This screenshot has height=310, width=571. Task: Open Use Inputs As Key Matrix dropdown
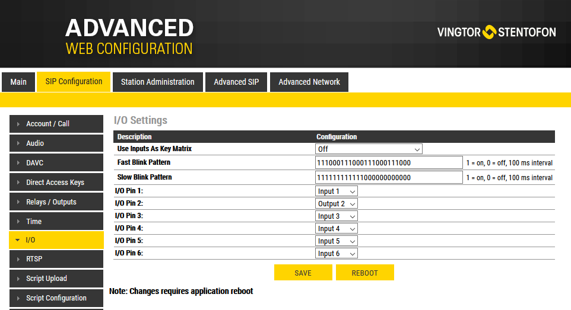click(x=369, y=149)
